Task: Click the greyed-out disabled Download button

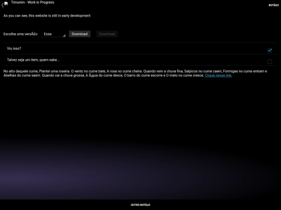Action: coord(107,34)
